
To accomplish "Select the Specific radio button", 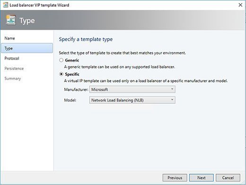I will pos(61,74).
